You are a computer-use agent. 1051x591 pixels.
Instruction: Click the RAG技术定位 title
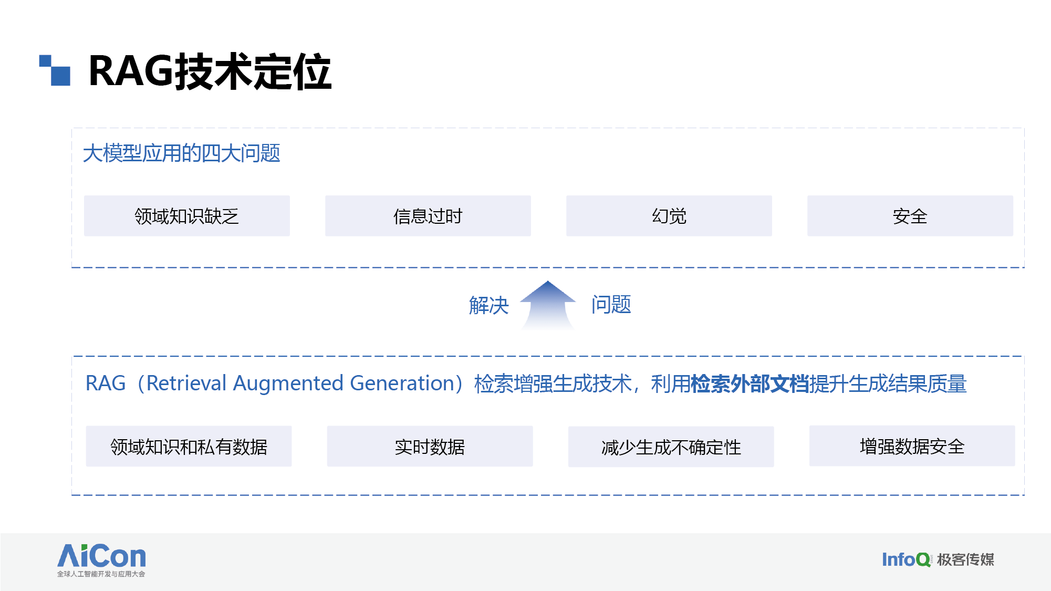pos(210,71)
